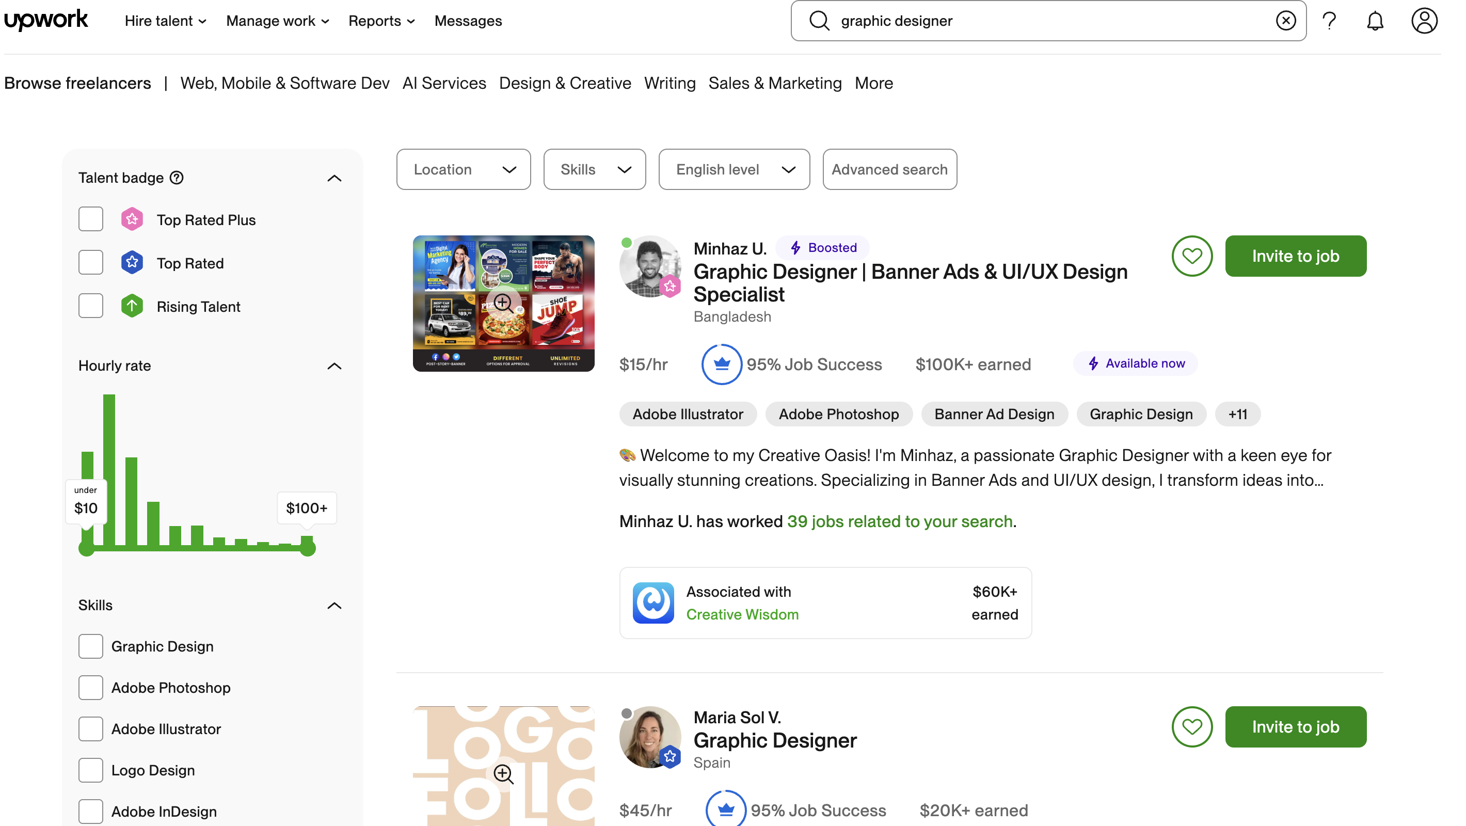The width and height of the screenshot is (1466, 826).
Task: Tick the Adobe Photoshop skill checkbox
Action: tap(90, 688)
